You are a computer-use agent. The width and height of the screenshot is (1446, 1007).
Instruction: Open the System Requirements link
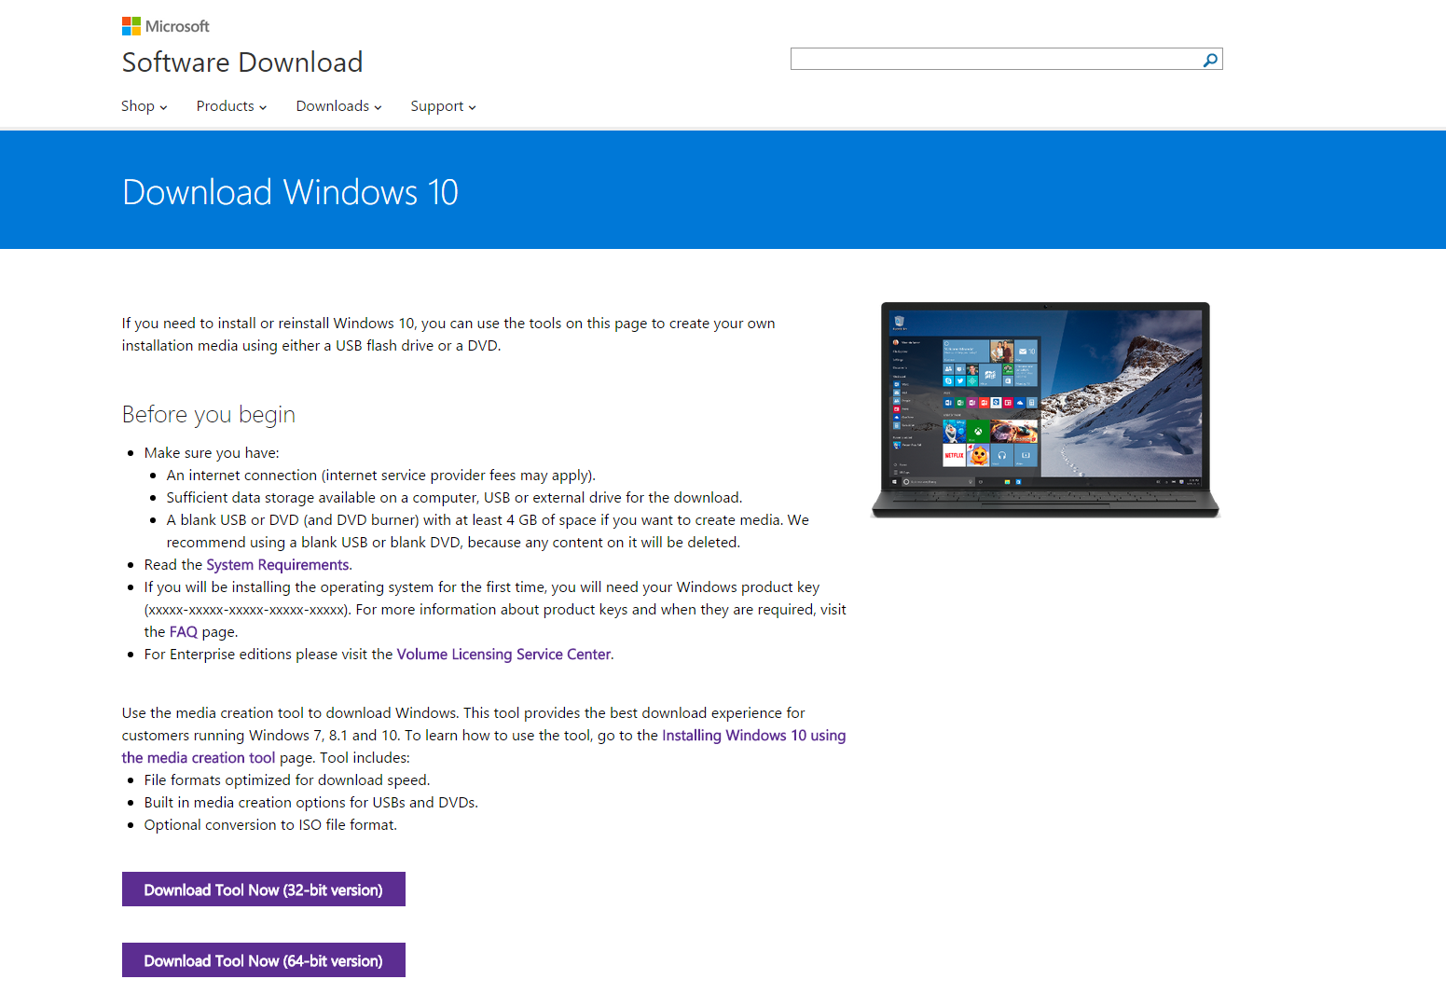pos(278,565)
